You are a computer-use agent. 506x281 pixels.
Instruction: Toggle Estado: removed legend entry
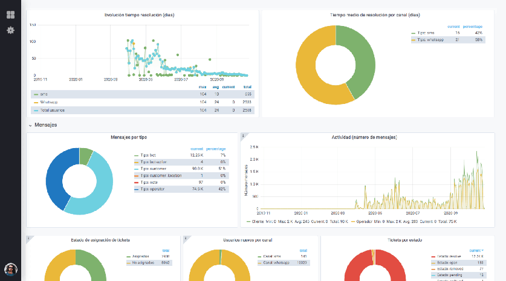450,269
